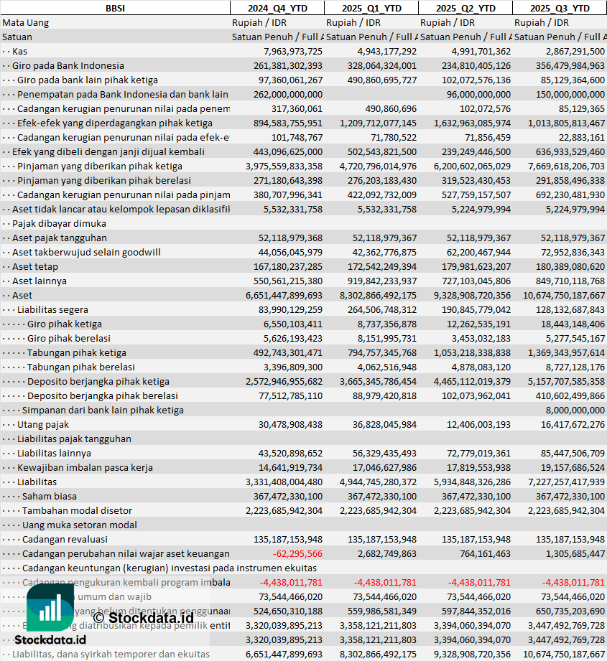The width and height of the screenshot is (607, 661).
Task: Click Efek-efek yang diperdagangkan pihak ketiga
Action: (x=115, y=123)
